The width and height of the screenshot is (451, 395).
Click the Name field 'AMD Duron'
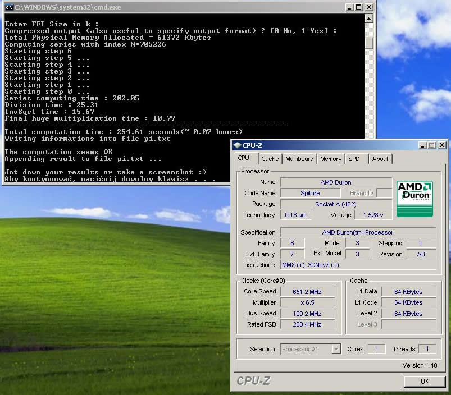pos(336,182)
